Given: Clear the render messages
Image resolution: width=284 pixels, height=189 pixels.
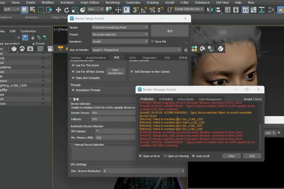Looking at the screenshot, I should pyautogui.click(x=231, y=156).
